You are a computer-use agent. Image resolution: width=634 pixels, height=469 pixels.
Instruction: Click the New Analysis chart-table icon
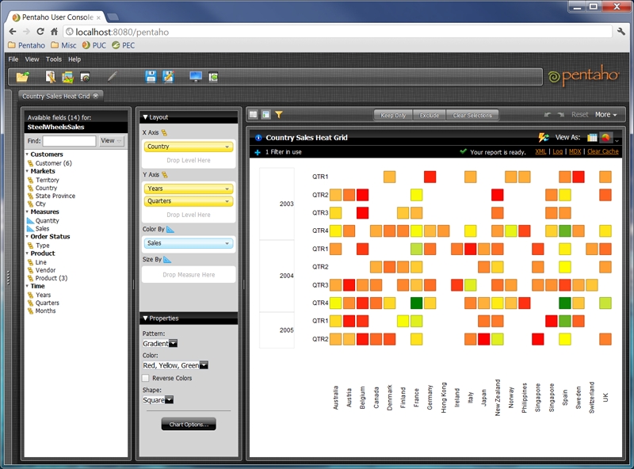click(67, 77)
